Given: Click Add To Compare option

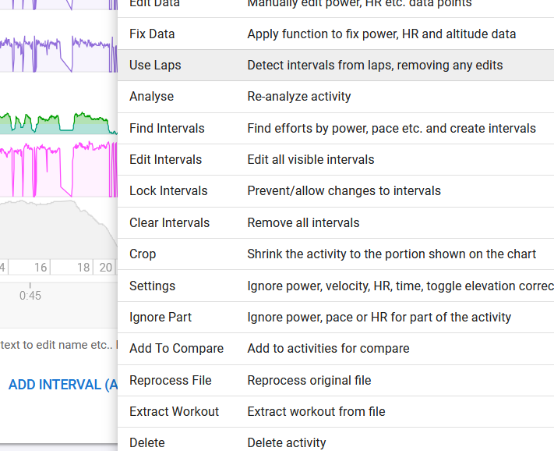Looking at the screenshot, I should click(x=176, y=349).
